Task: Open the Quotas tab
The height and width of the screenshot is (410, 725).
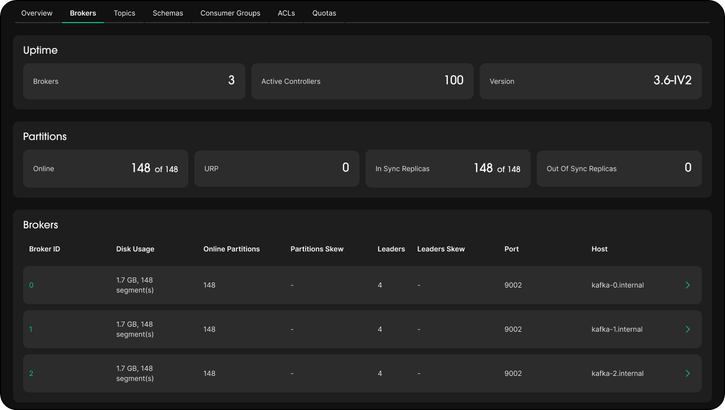Action: click(324, 13)
